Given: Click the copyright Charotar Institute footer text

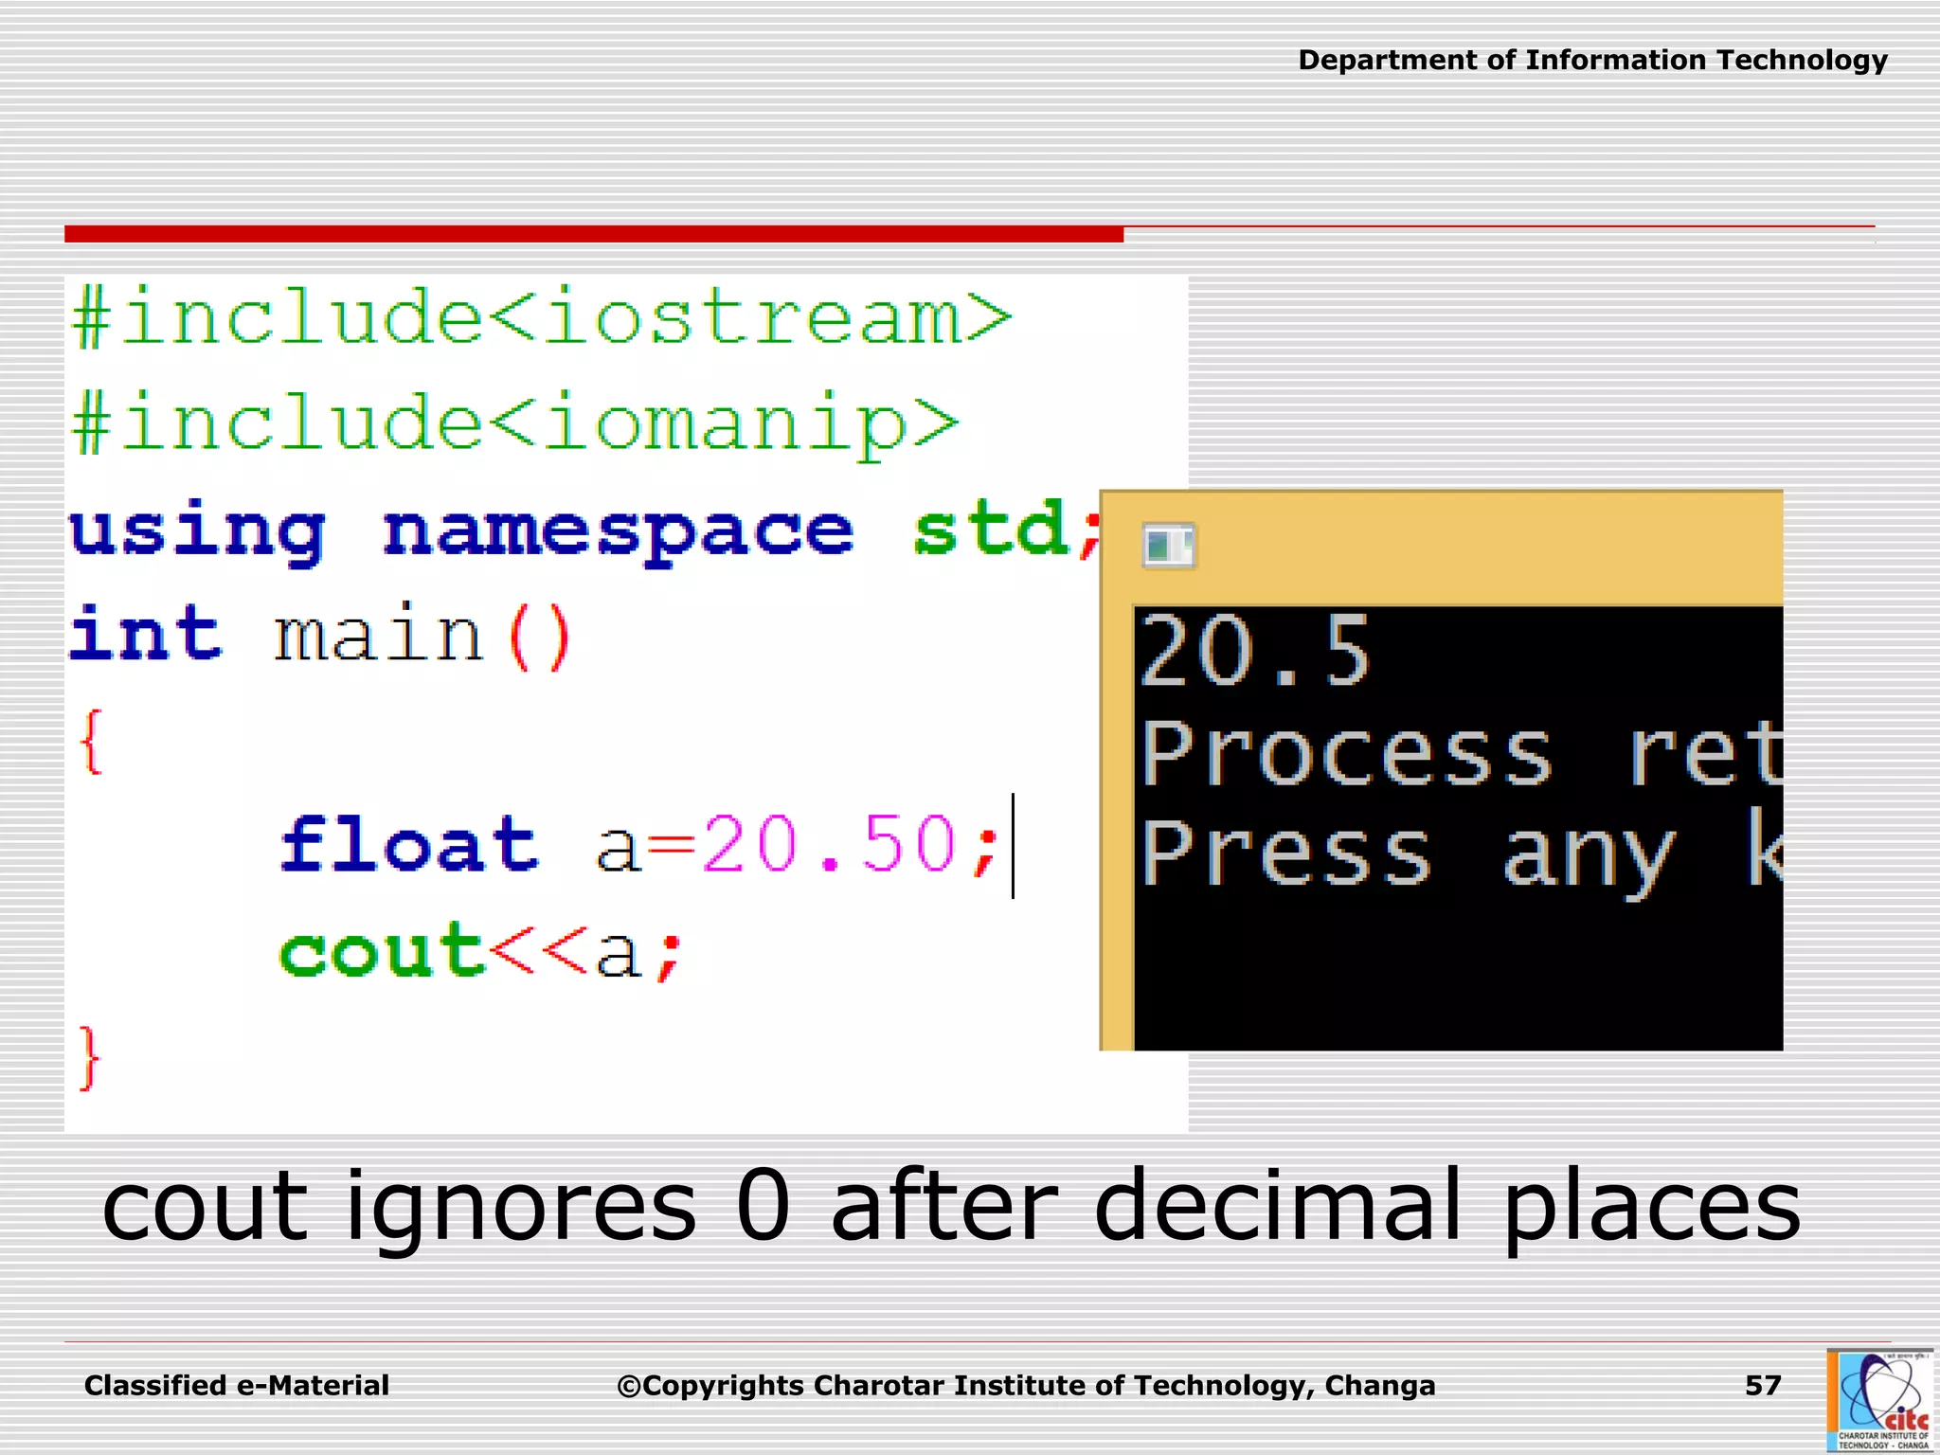Looking at the screenshot, I should coord(1026,1386).
